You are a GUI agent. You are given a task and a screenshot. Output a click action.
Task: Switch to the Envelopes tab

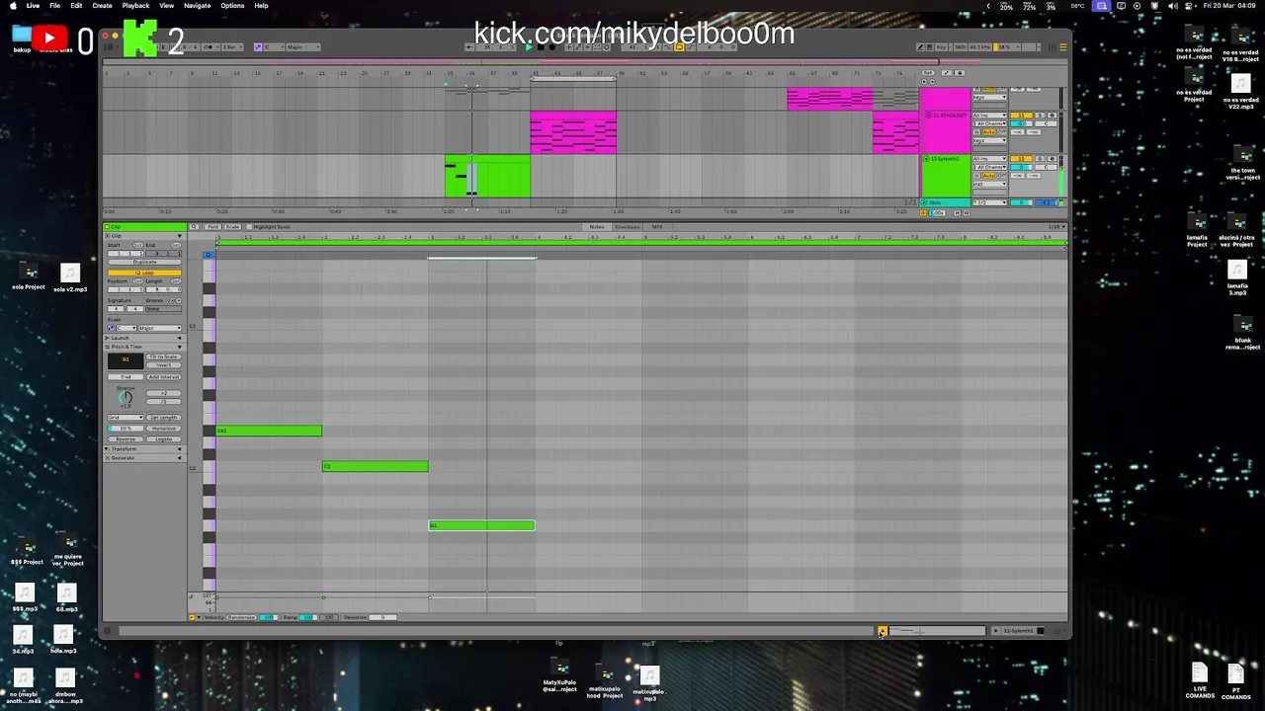(627, 227)
